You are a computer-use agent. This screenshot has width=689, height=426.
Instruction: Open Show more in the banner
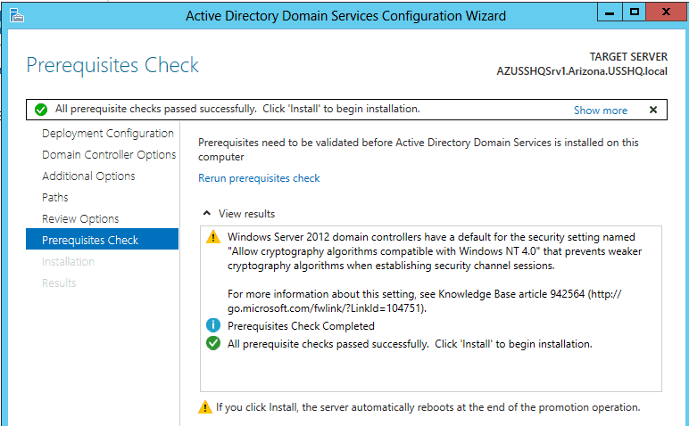click(601, 111)
